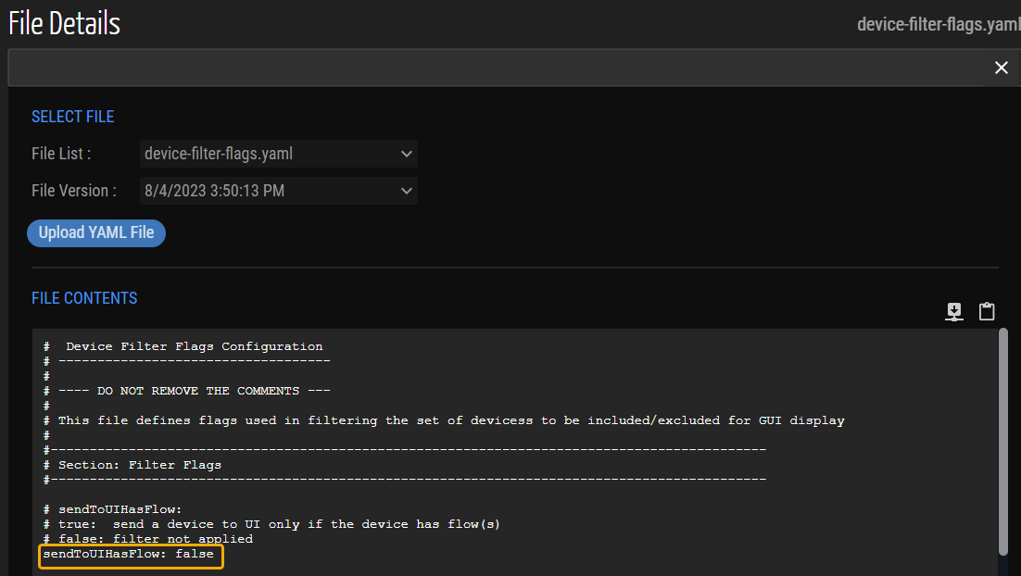This screenshot has height=576, width=1021.
Task: Click the SELECT FILE section heading
Action: click(73, 118)
